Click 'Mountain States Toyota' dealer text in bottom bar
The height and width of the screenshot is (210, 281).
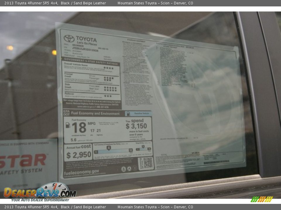[x=137, y=207]
